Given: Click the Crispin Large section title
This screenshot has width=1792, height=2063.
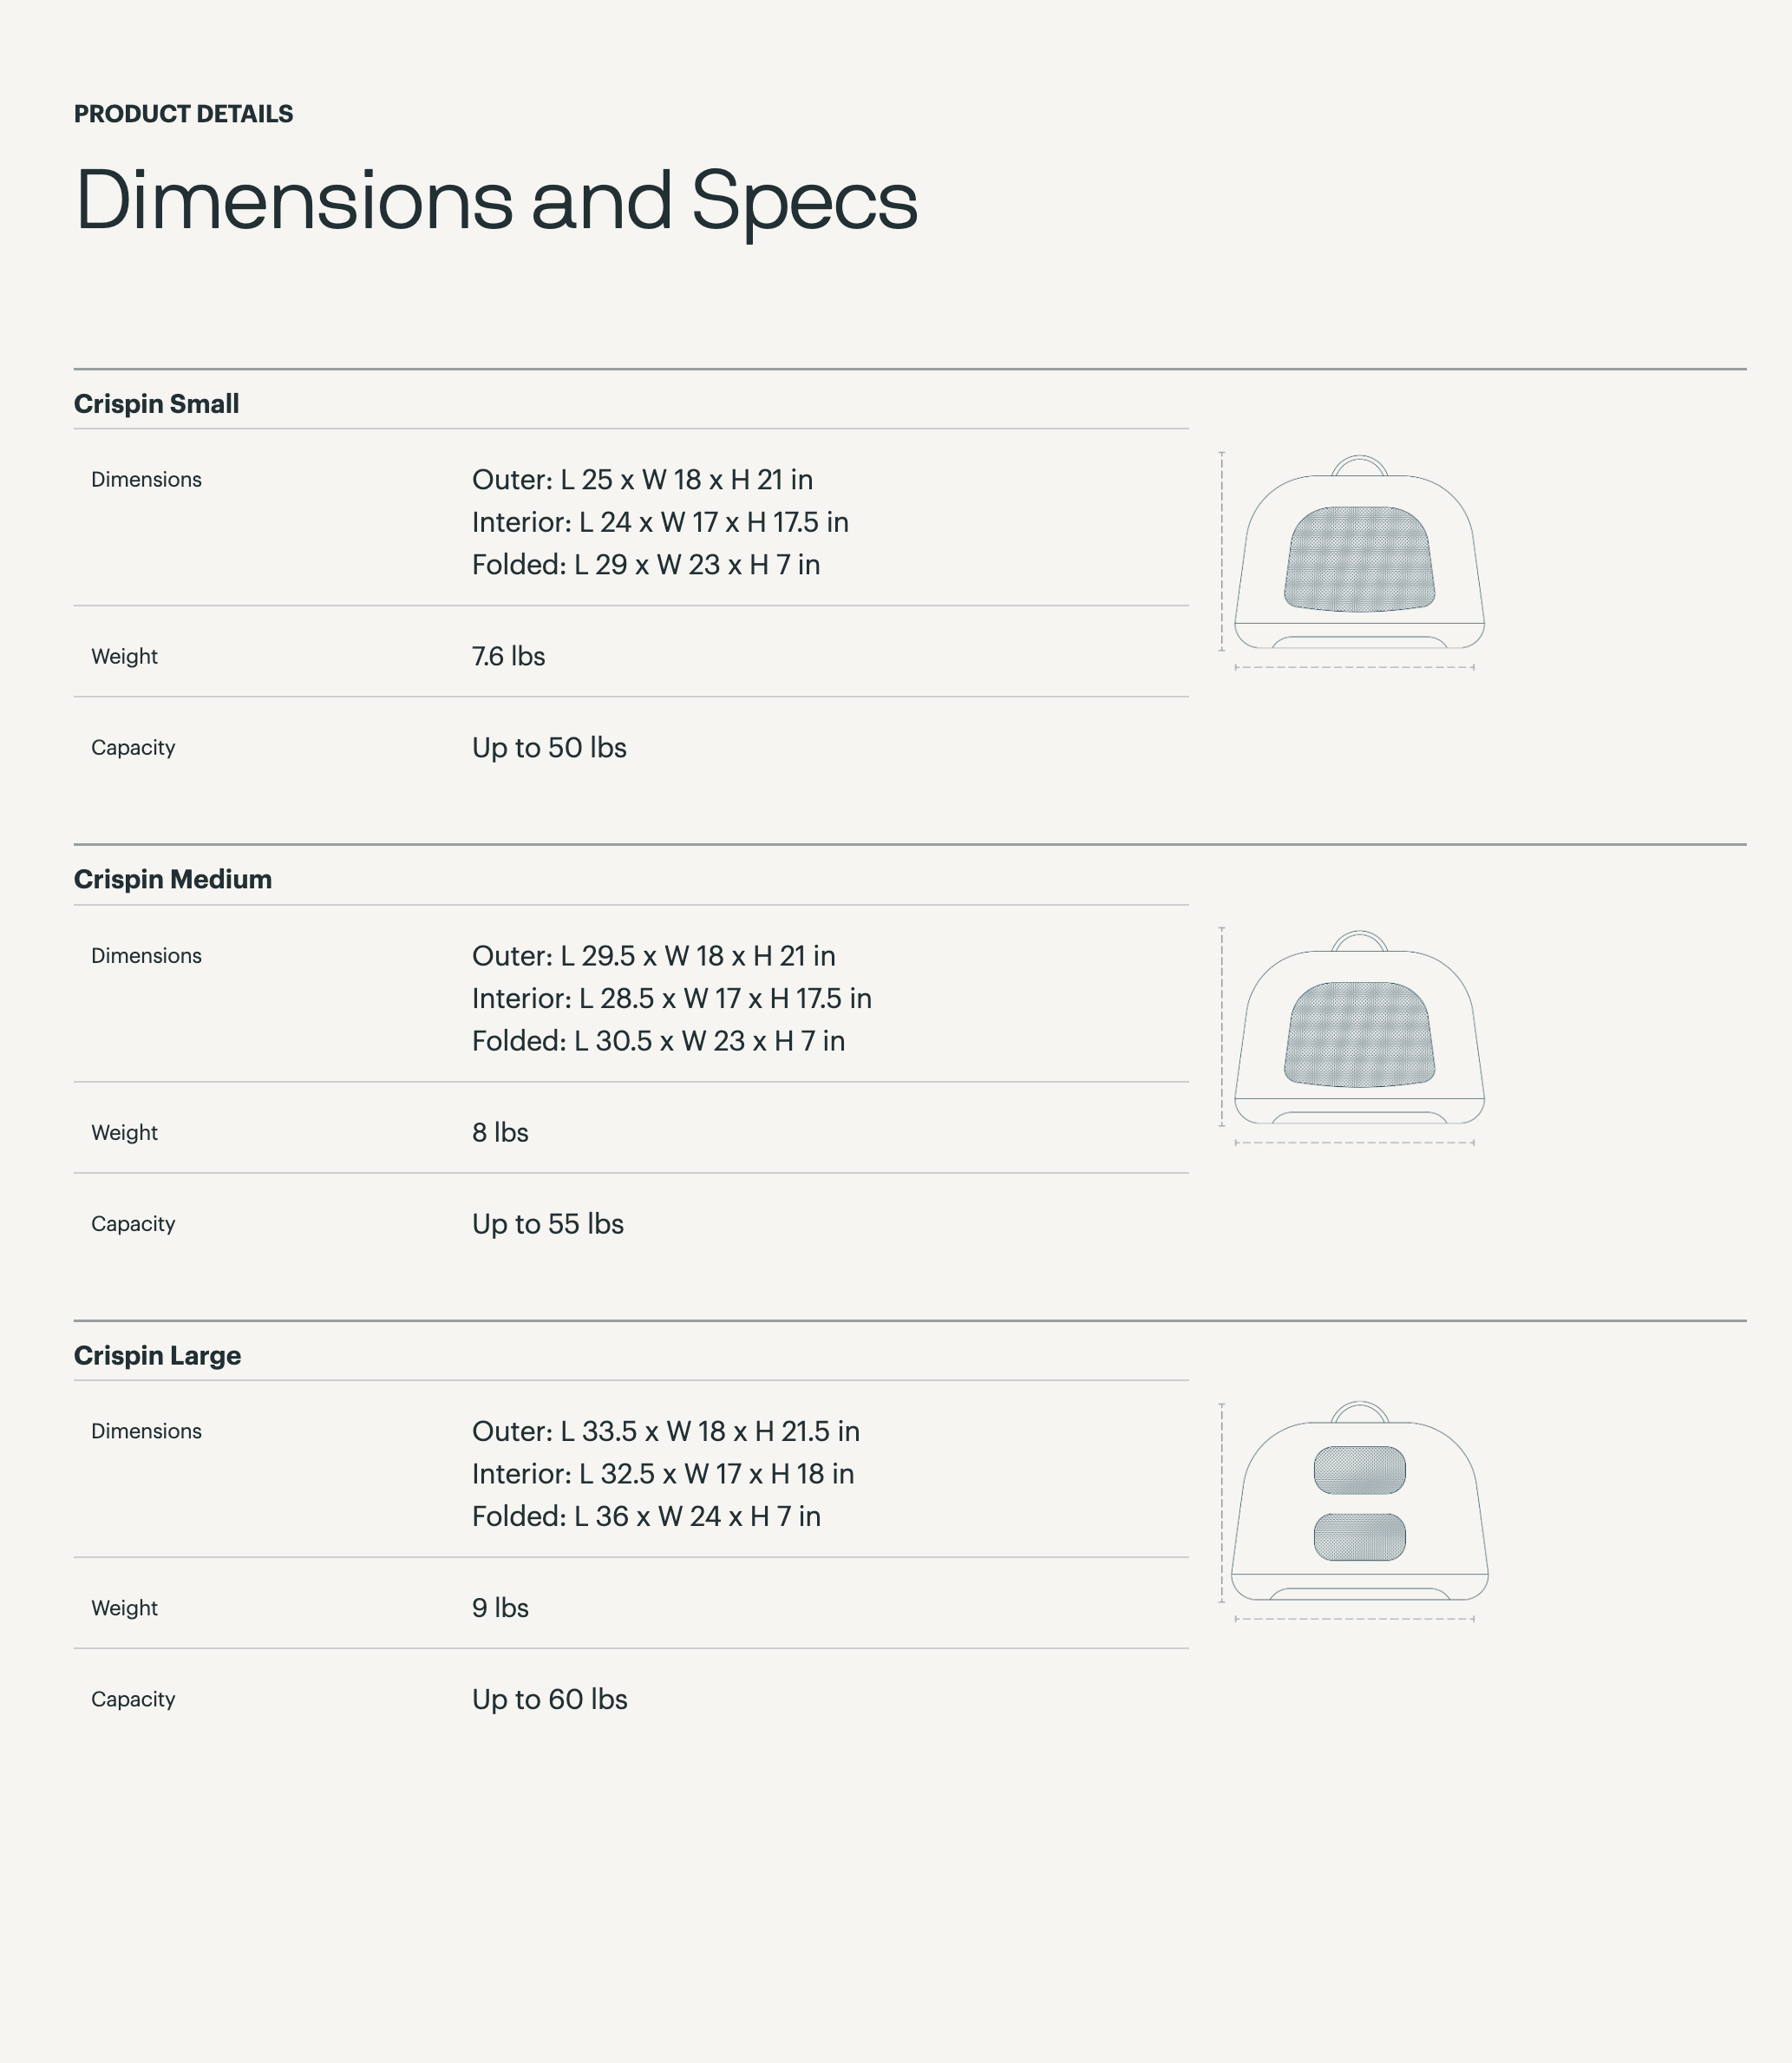Looking at the screenshot, I should point(157,1355).
